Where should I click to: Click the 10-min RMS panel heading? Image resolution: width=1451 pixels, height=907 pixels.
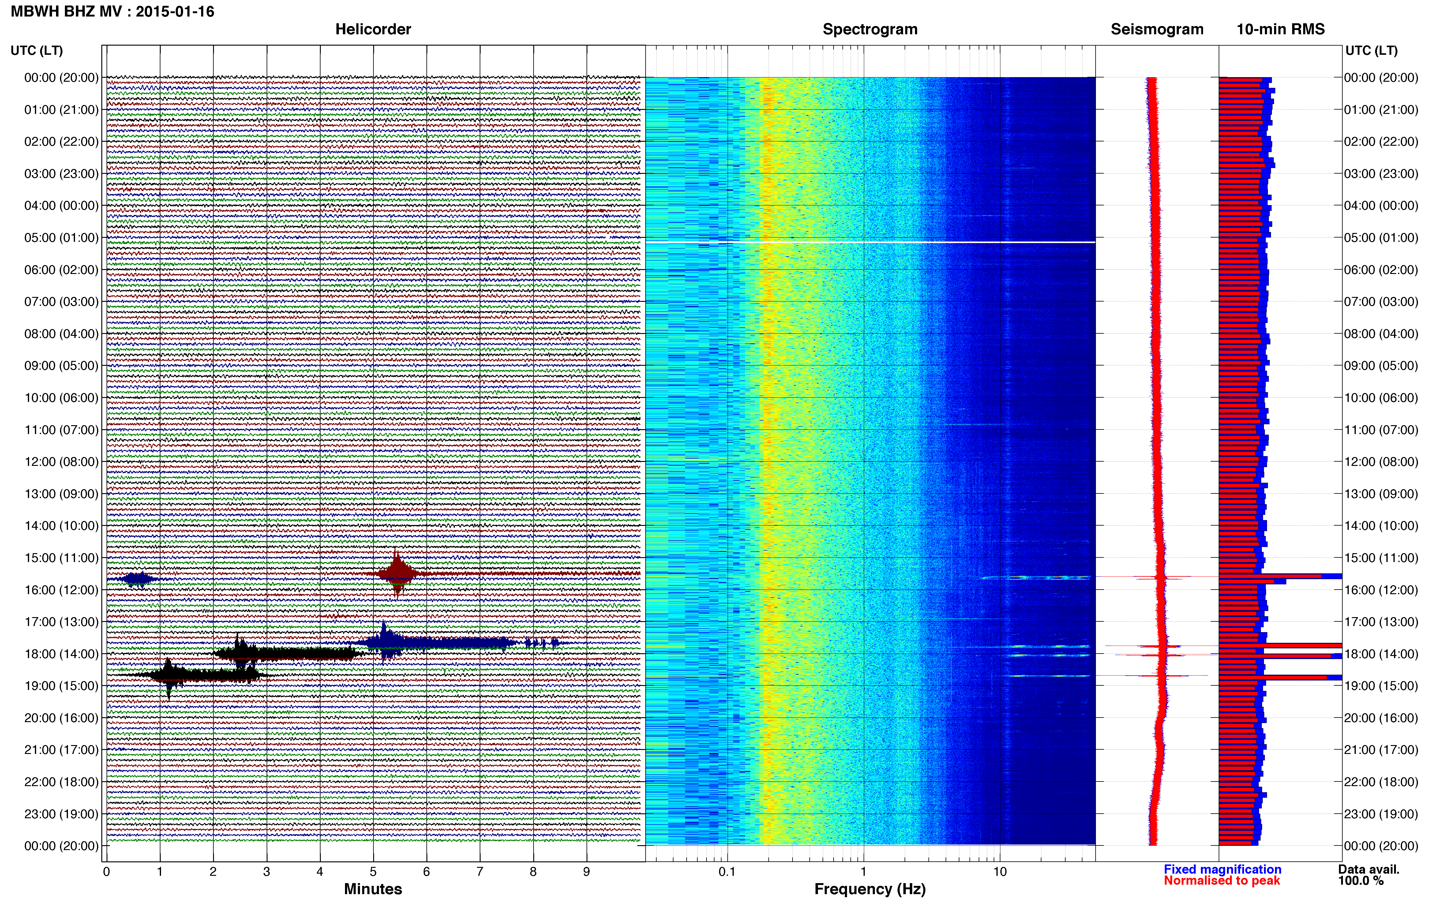coord(1280,29)
